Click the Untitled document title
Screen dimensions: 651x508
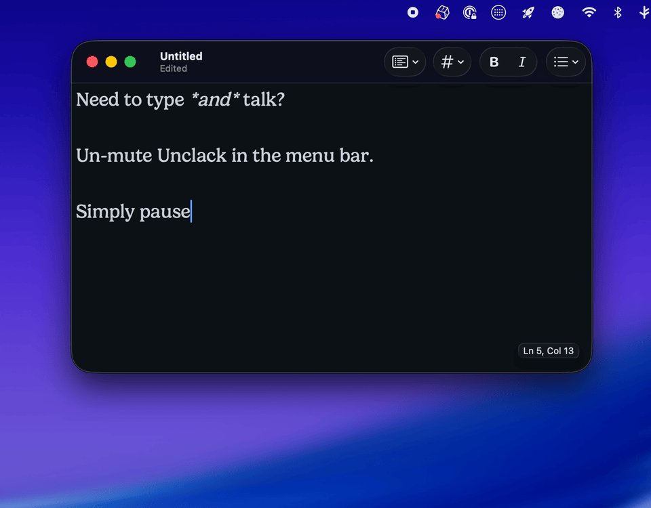click(181, 56)
